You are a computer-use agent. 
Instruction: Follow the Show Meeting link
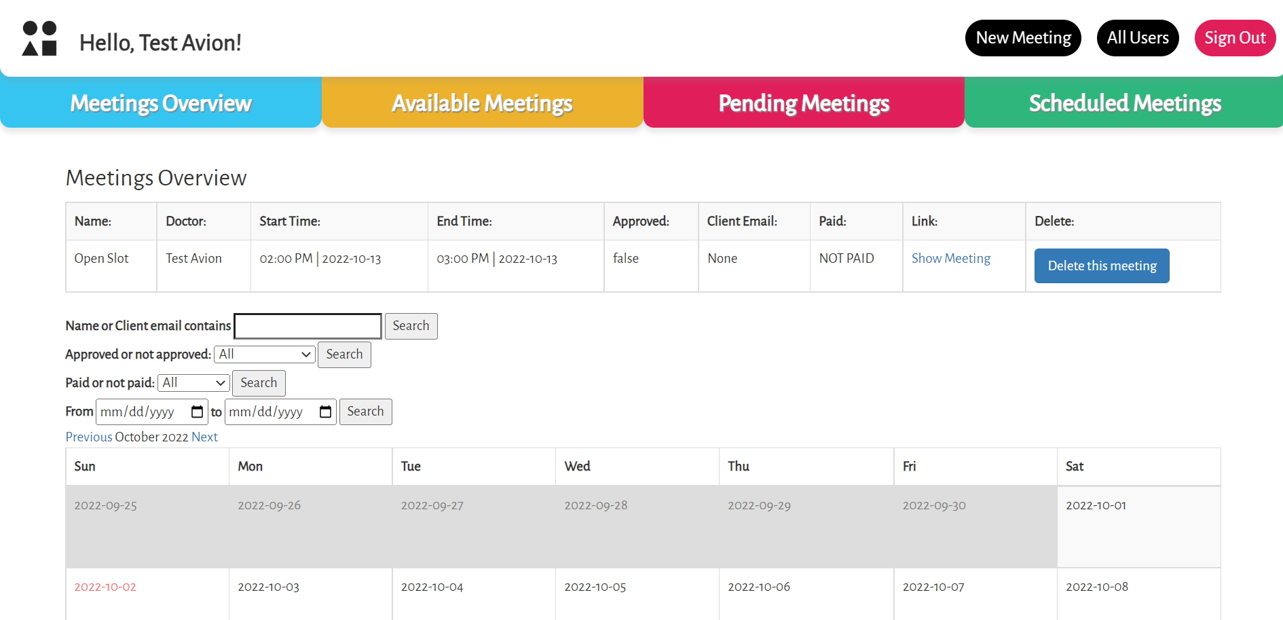tap(950, 258)
